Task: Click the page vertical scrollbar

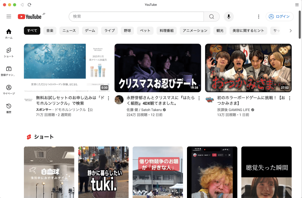Action: click(300, 25)
